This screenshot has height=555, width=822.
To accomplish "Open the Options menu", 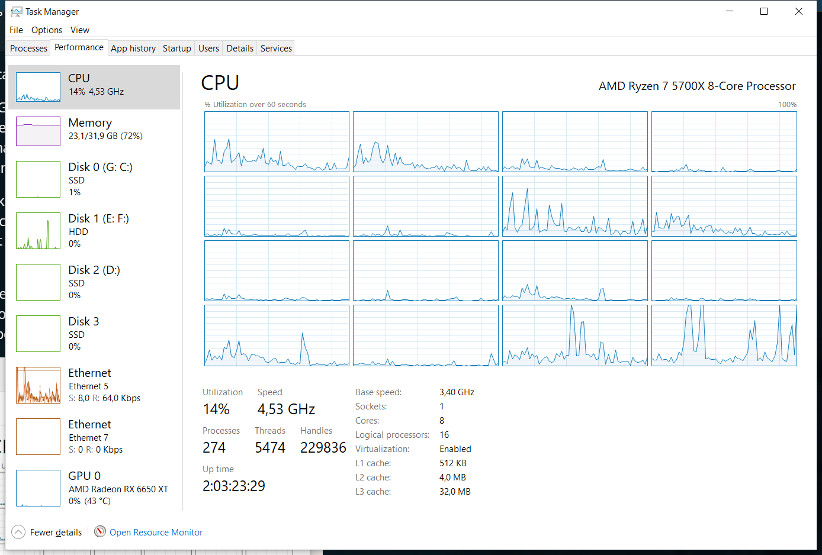I will [x=47, y=30].
